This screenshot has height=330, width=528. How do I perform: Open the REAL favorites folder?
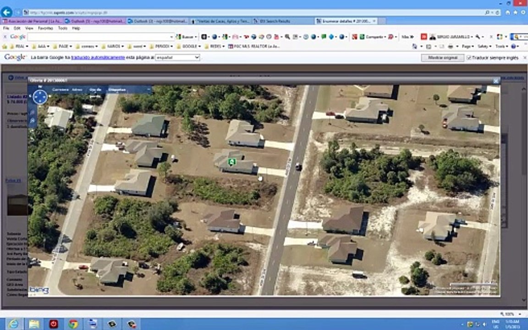point(18,46)
